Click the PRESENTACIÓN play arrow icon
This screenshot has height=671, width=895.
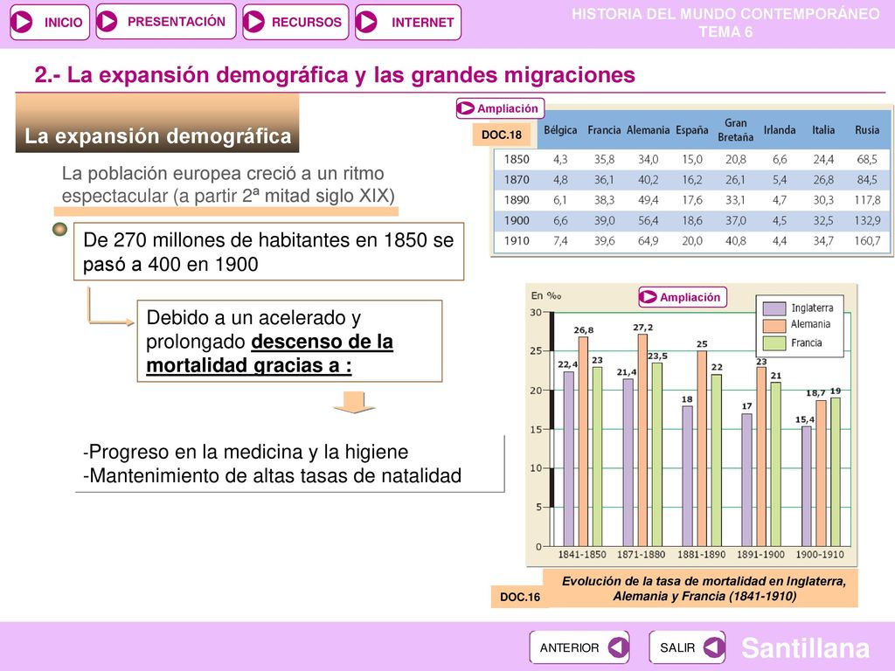(x=107, y=22)
